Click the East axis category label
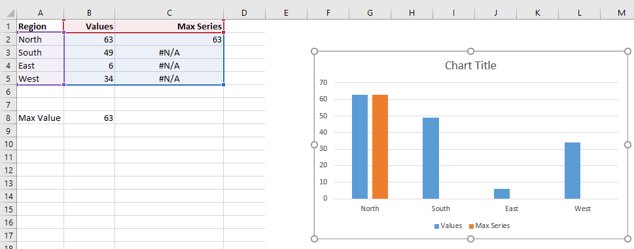This screenshot has height=249, width=634. point(512,208)
